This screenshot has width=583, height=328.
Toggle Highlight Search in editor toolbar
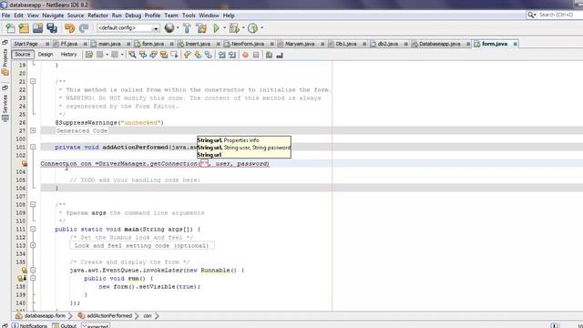[164, 55]
